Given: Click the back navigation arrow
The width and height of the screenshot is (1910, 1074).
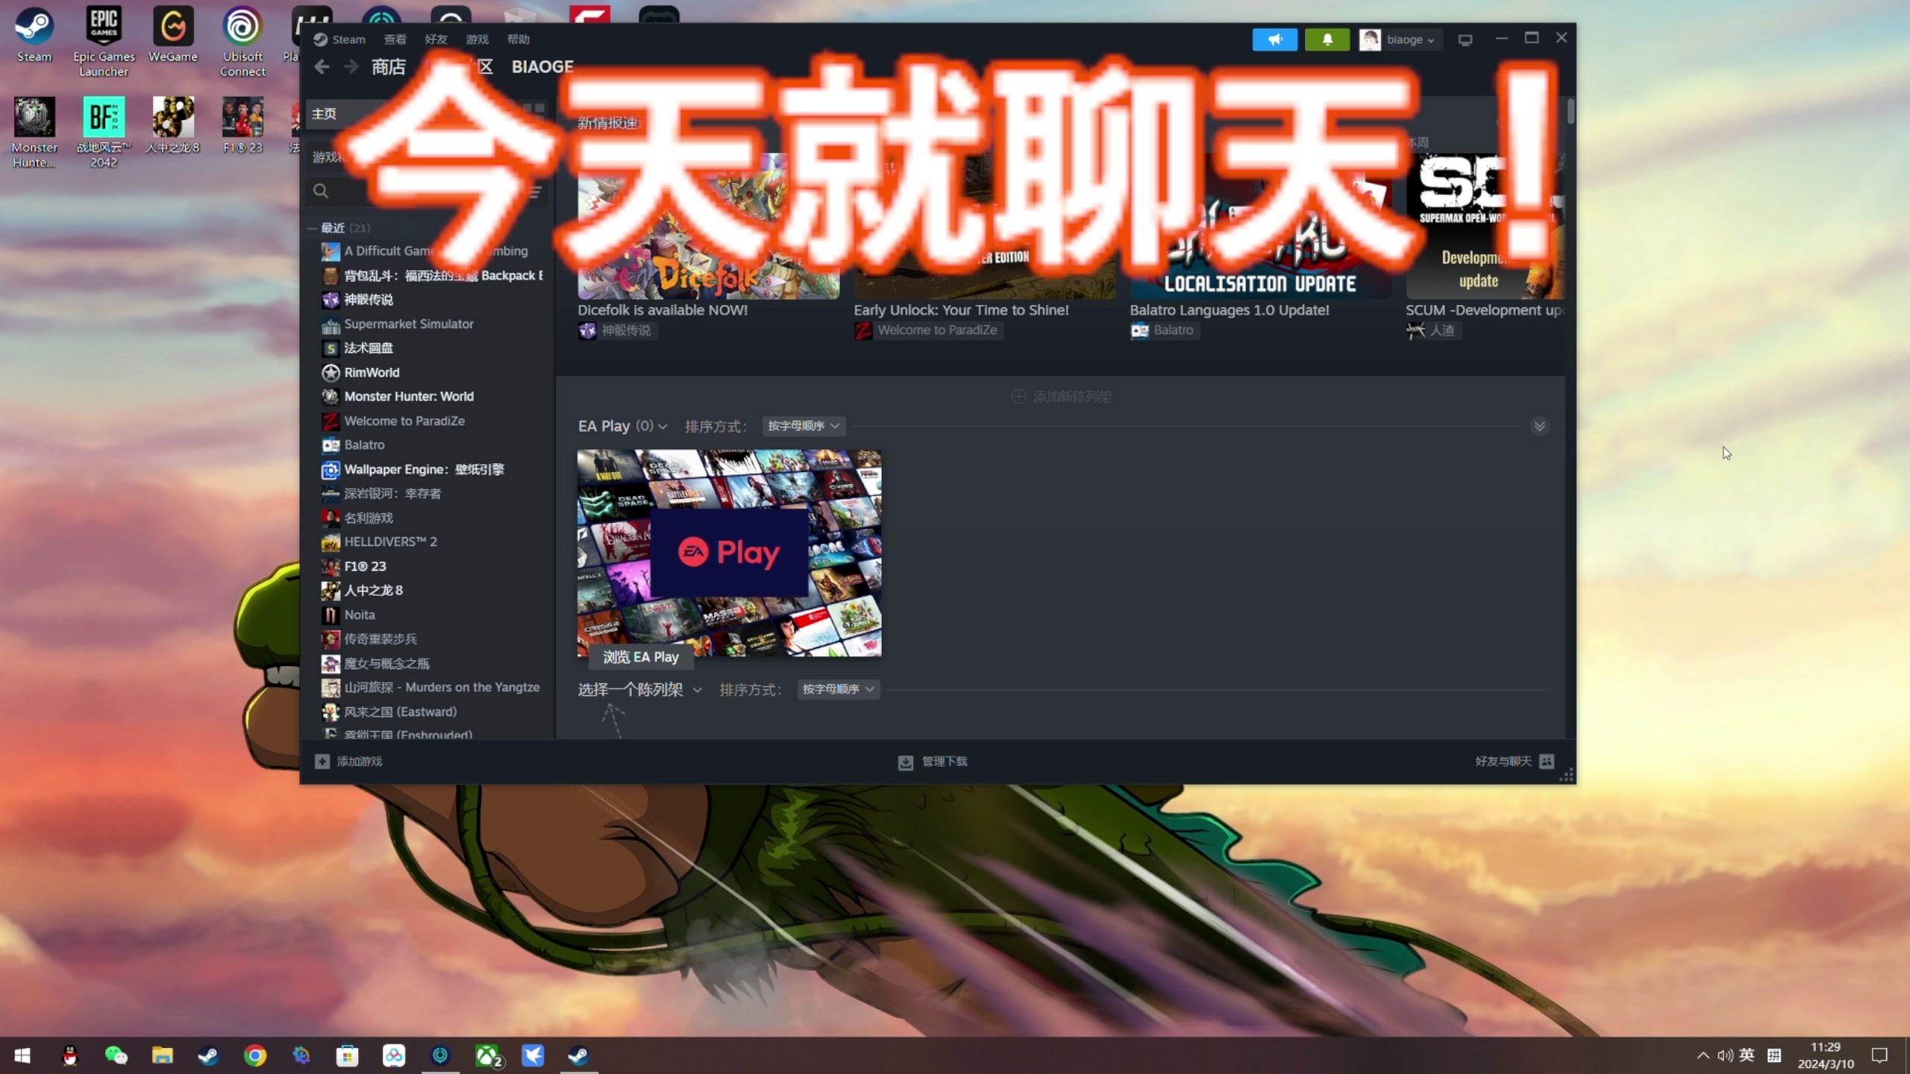Looking at the screenshot, I should point(321,66).
